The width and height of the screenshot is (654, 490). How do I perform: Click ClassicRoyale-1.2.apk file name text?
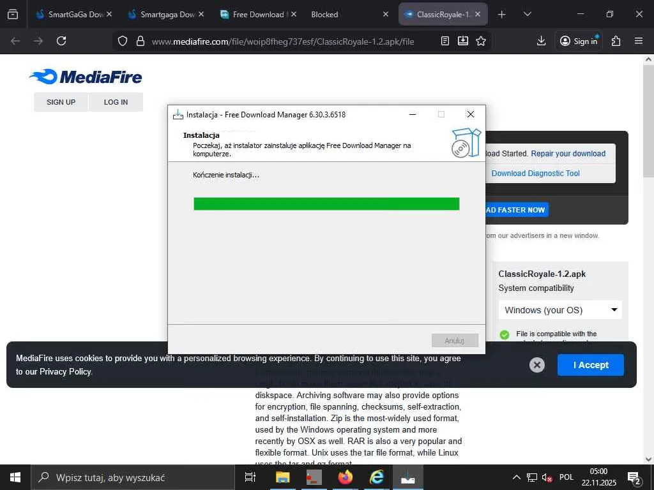coord(542,274)
